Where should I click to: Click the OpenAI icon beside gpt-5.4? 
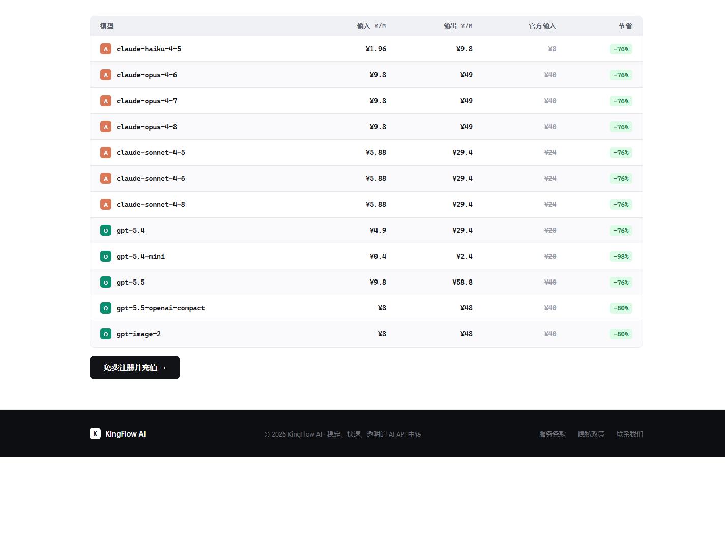click(106, 230)
